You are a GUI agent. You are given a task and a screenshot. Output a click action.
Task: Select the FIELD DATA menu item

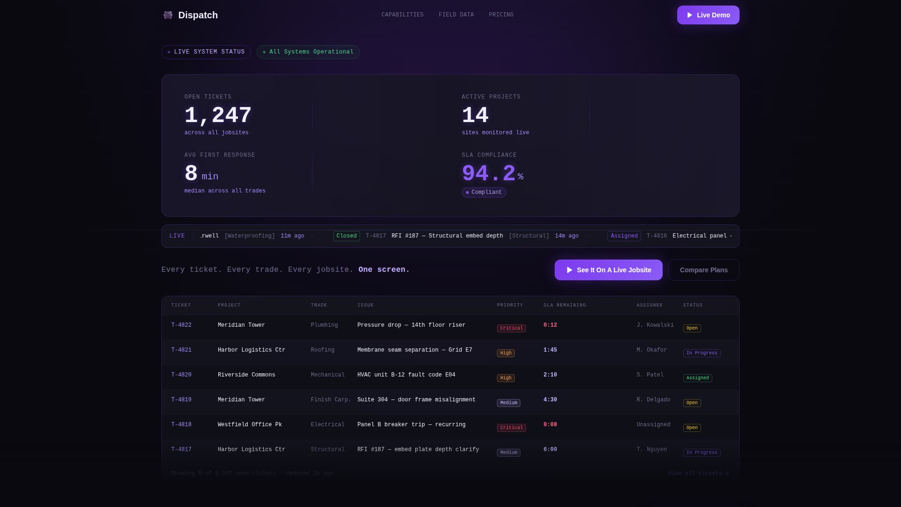456,15
